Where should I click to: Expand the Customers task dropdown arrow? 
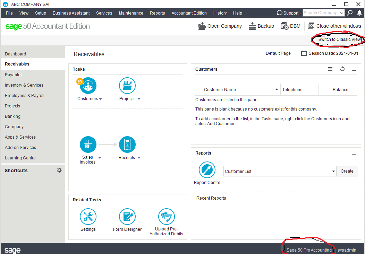tap(101, 99)
